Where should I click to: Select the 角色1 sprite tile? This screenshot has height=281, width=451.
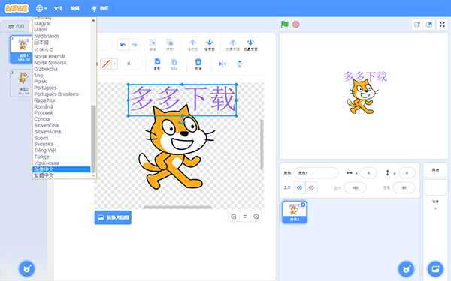[x=294, y=212]
